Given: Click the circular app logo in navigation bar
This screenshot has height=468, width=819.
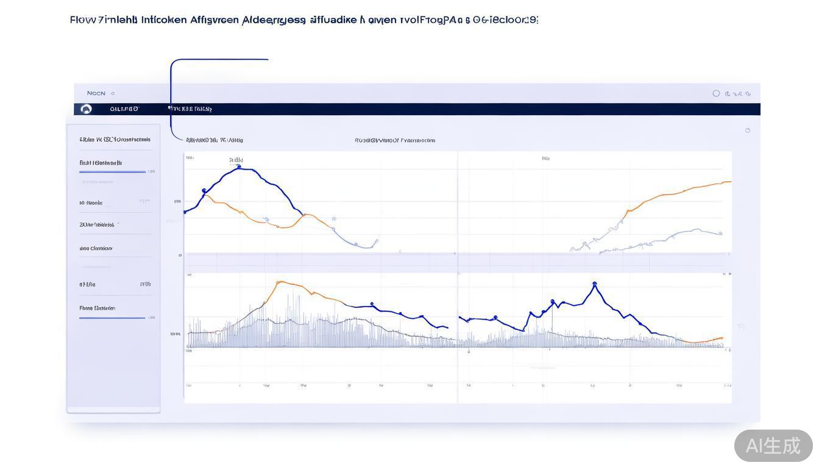Looking at the screenshot, I should 85,108.
